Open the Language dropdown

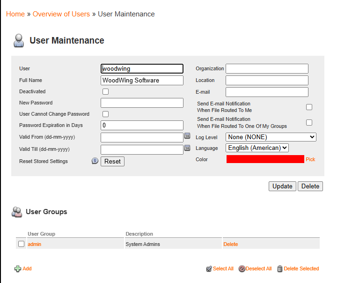(257, 148)
